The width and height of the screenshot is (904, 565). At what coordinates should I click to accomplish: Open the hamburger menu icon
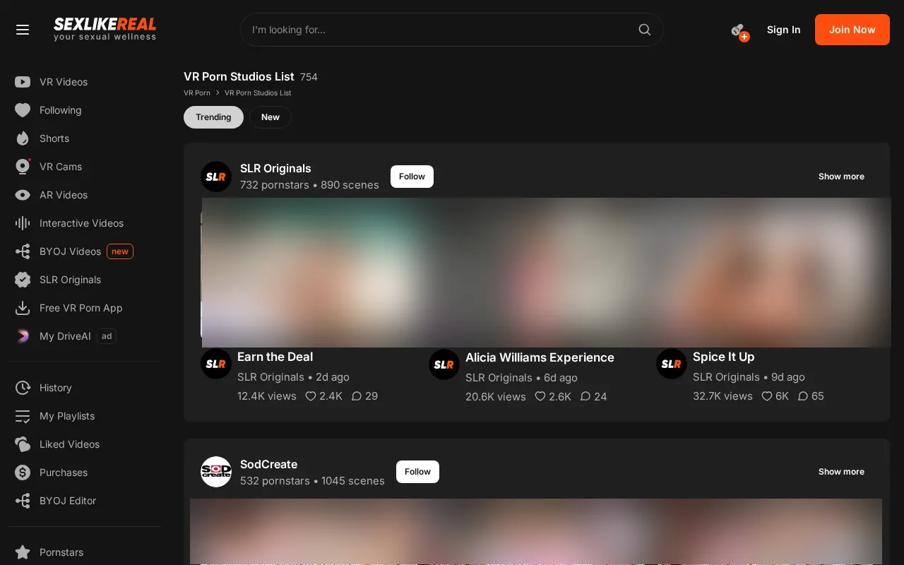coord(23,30)
